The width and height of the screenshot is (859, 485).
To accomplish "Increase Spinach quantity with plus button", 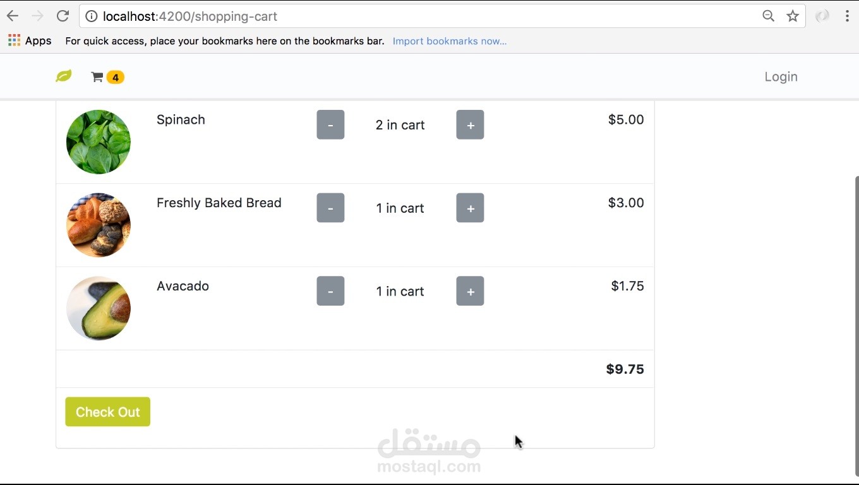I will click(x=470, y=124).
